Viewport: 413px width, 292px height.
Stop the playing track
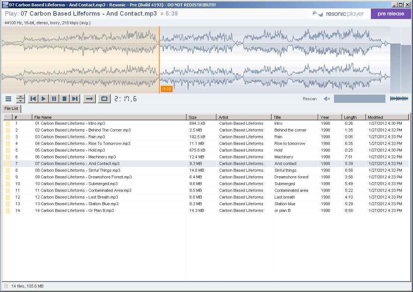pos(64,99)
